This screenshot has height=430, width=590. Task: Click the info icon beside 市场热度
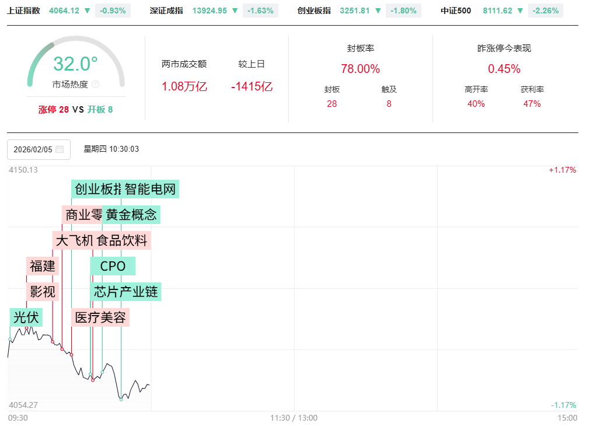(96, 85)
